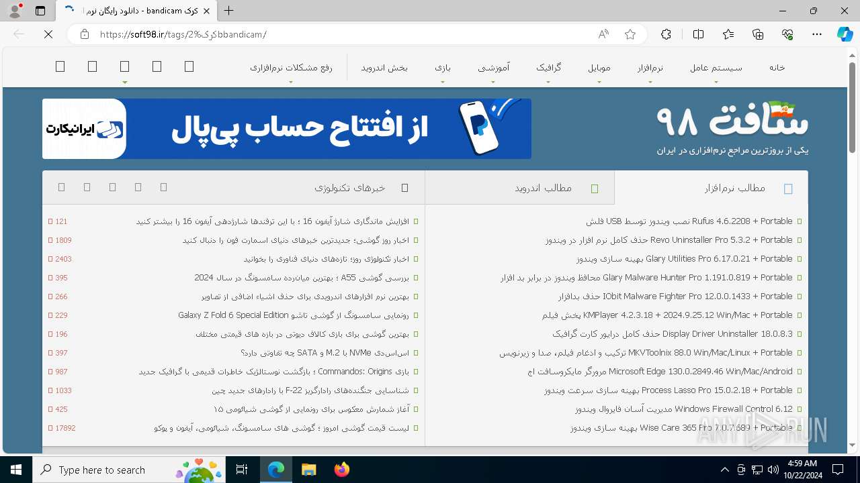Open the tab actions menu icon

pyautogui.click(x=40, y=11)
